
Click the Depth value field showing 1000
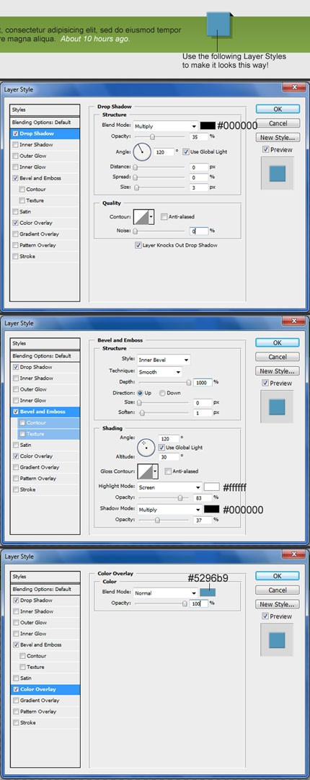tap(203, 382)
